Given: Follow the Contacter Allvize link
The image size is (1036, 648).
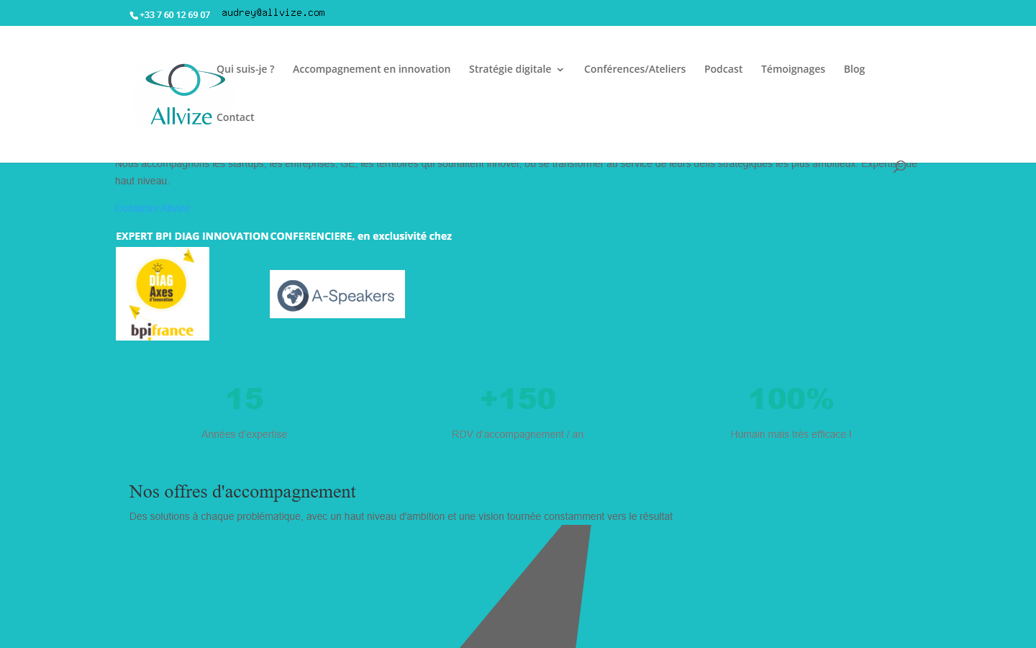Looking at the screenshot, I should coord(153,208).
